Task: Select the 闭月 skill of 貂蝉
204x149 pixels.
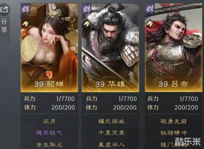Action: tap(49, 121)
